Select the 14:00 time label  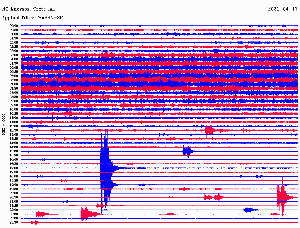point(14,143)
